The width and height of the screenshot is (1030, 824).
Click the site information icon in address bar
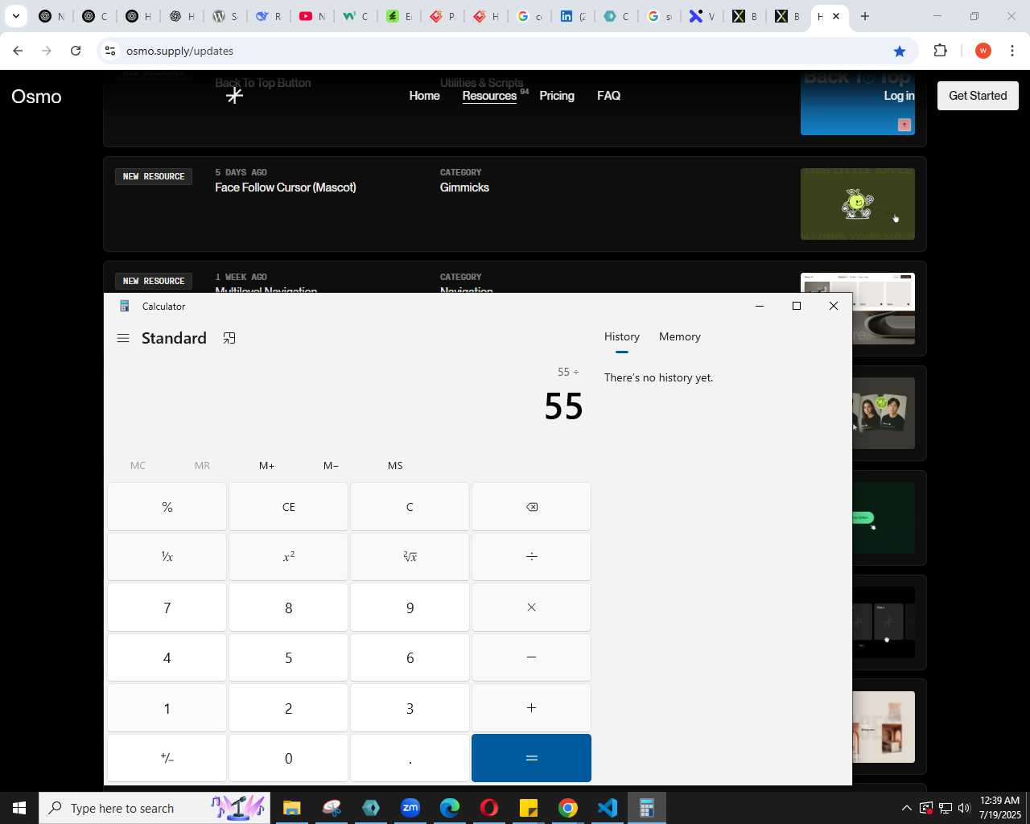[110, 51]
